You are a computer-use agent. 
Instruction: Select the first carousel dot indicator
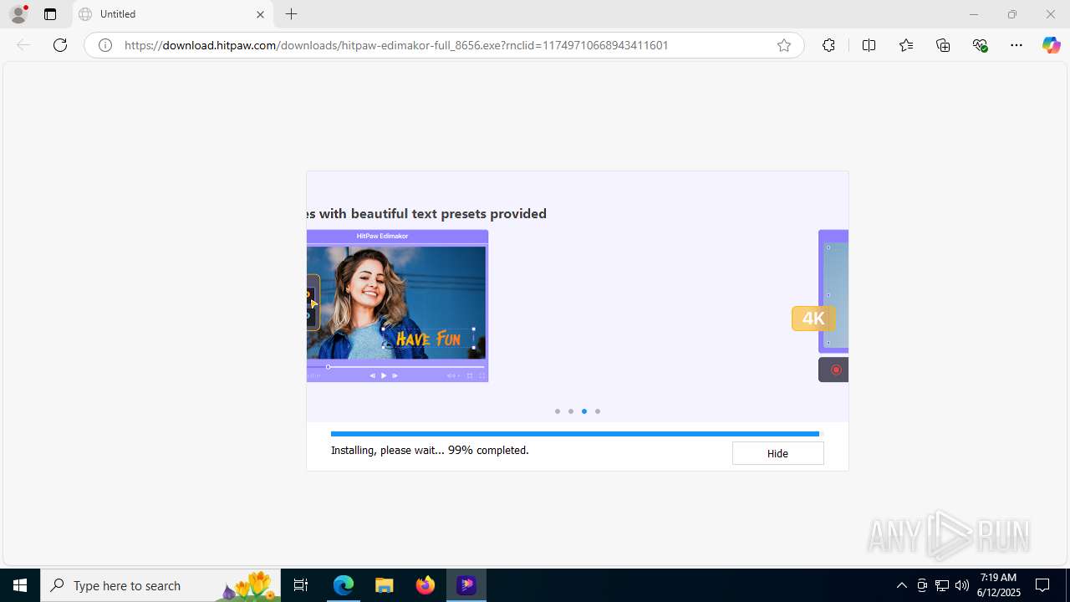pyautogui.click(x=558, y=411)
